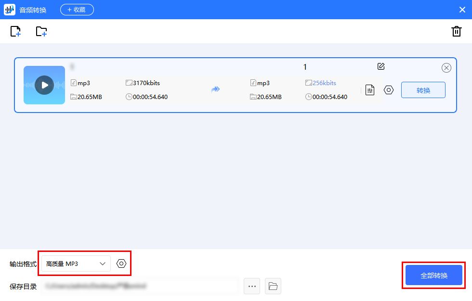472x301 pixels.
Task: Click the + 收藏 button
Action: click(77, 10)
